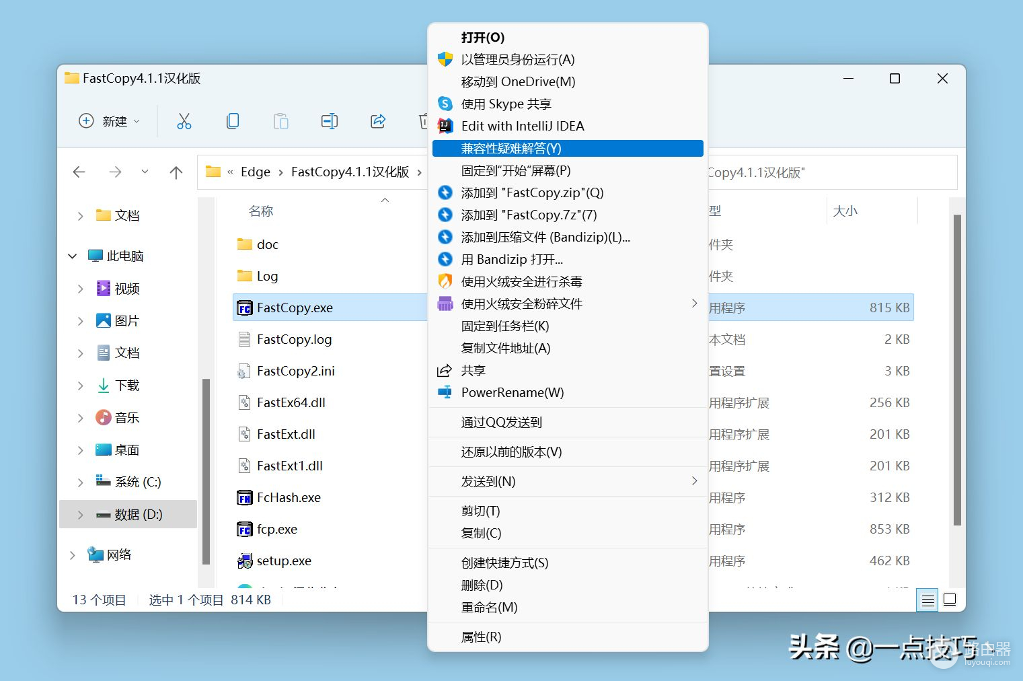Image resolution: width=1023 pixels, height=681 pixels.
Task: Choose 添加到 "FastCopy.7z"(7)
Action: click(x=568, y=215)
